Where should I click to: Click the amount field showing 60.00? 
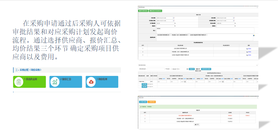coord(165,23)
